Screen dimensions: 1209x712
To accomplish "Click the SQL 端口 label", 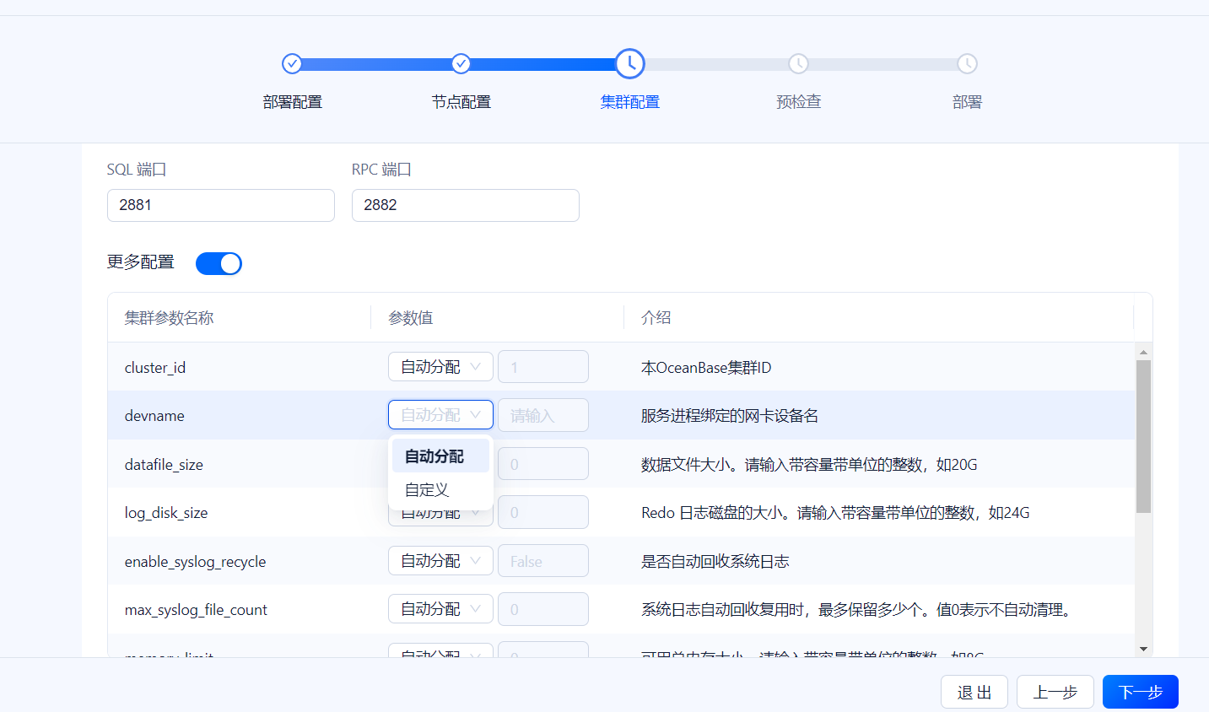I will [x=137, y=170].
